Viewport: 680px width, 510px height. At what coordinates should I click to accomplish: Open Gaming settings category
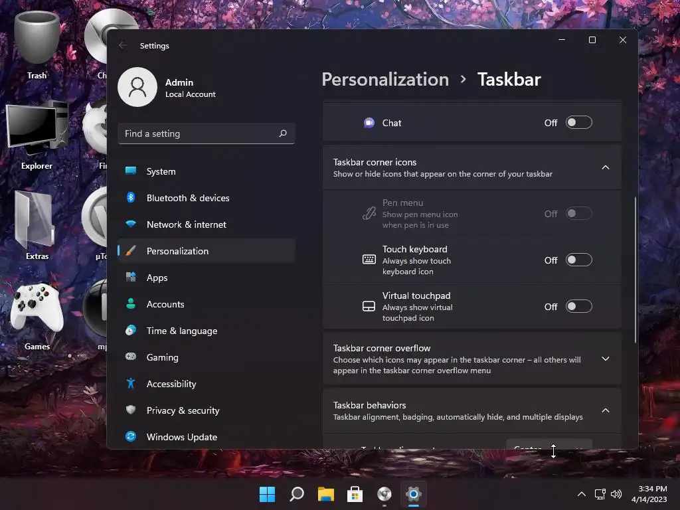[207, 357]
